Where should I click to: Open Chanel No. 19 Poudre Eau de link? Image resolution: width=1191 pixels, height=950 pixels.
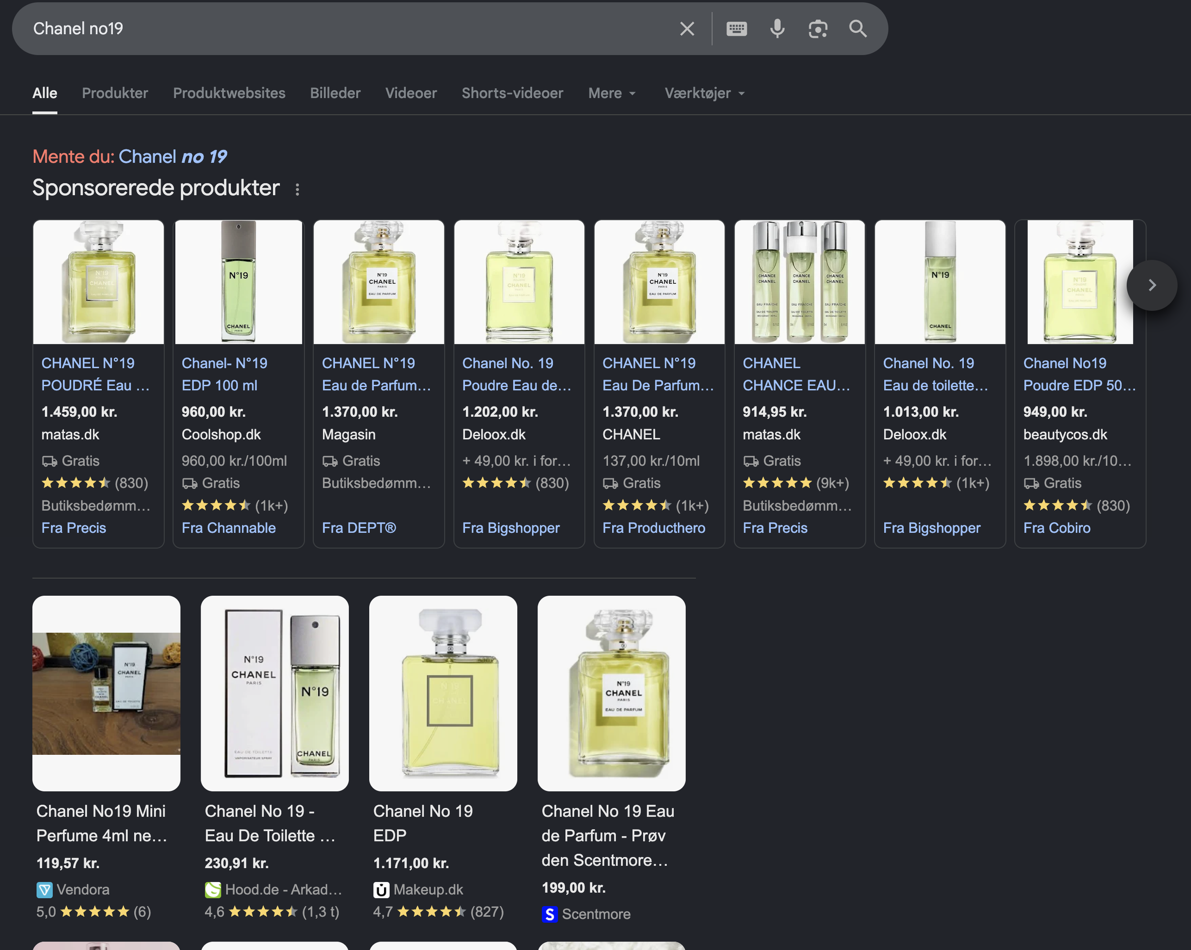tap(517, 374)
